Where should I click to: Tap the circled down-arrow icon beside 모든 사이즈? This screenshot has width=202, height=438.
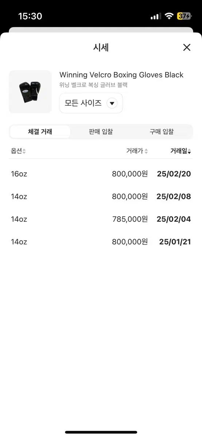112,103
